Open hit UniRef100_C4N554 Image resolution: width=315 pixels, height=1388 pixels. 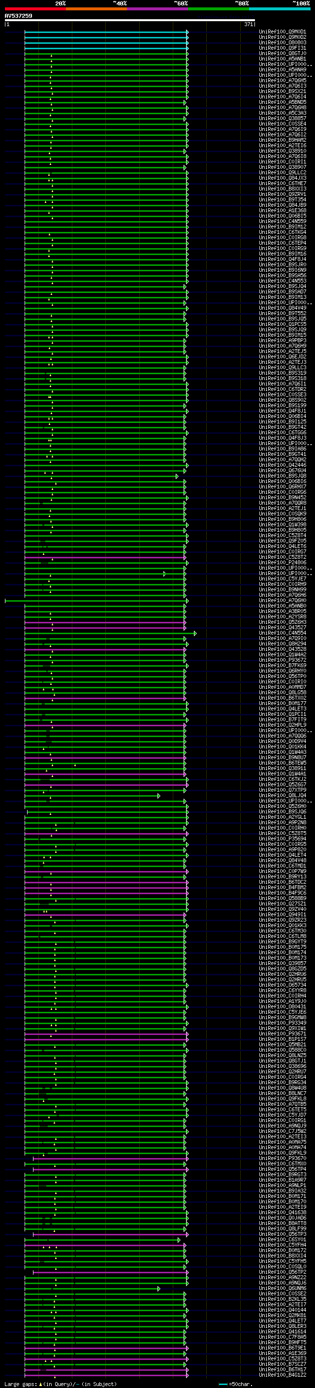pyautogui.click(x=283, y=633)
